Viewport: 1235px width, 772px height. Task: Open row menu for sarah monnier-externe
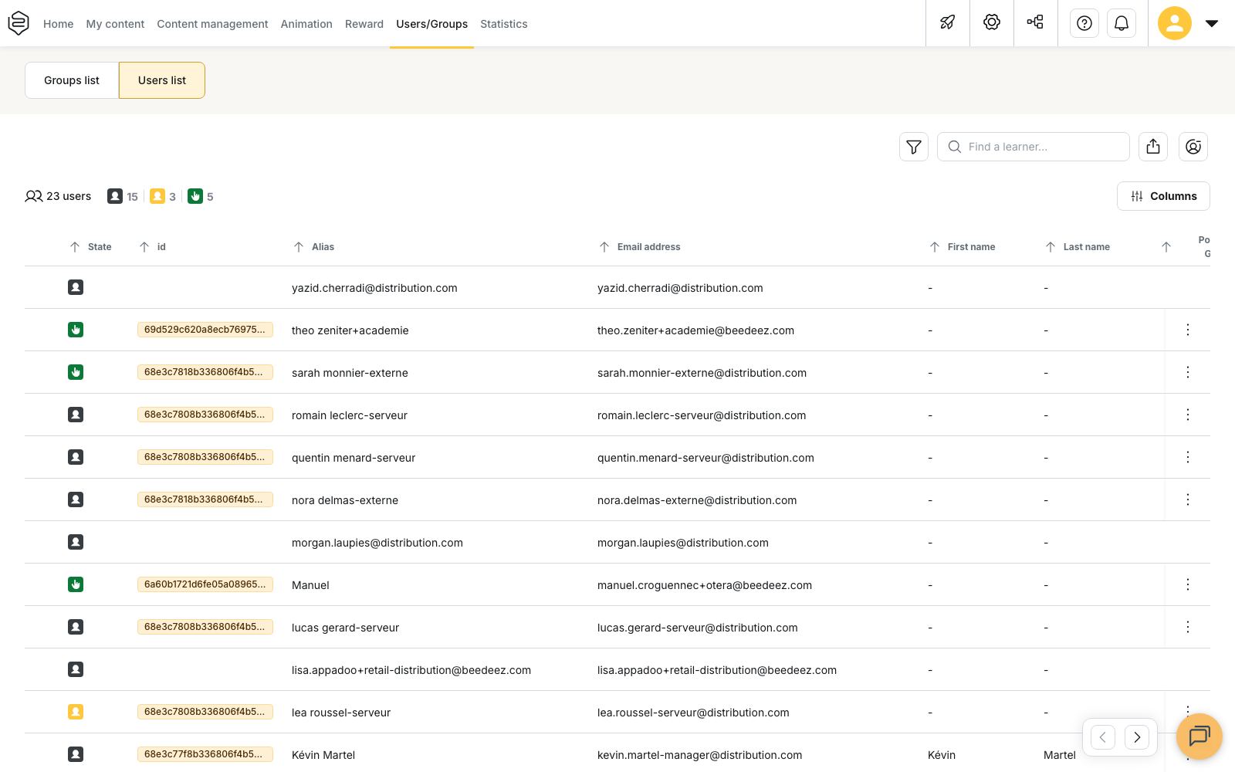pos(1188,372)
